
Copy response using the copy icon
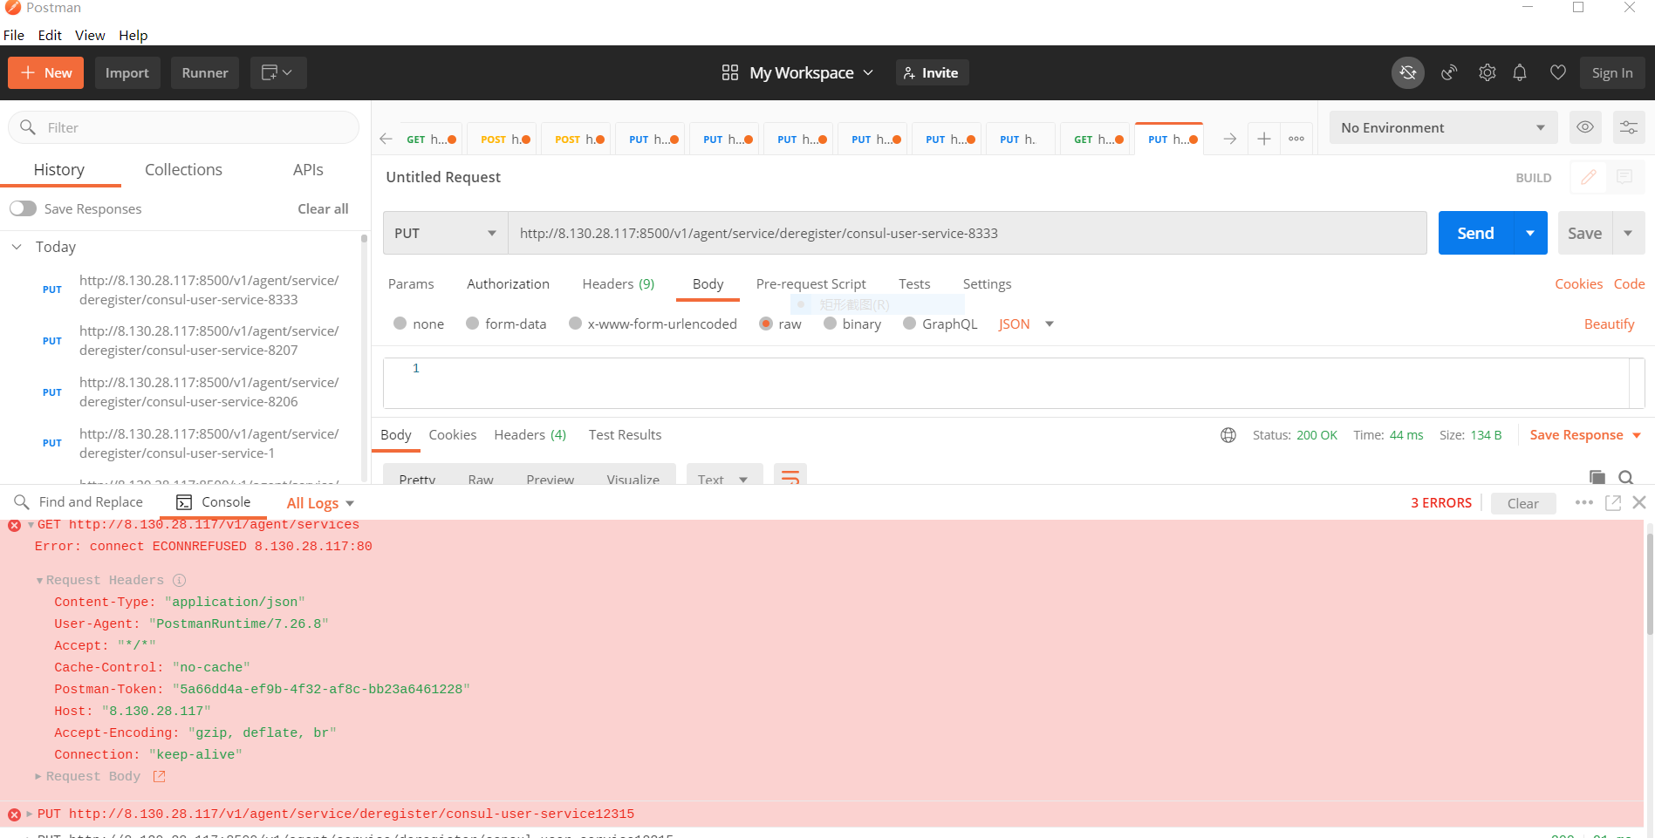click(1597, 477)
